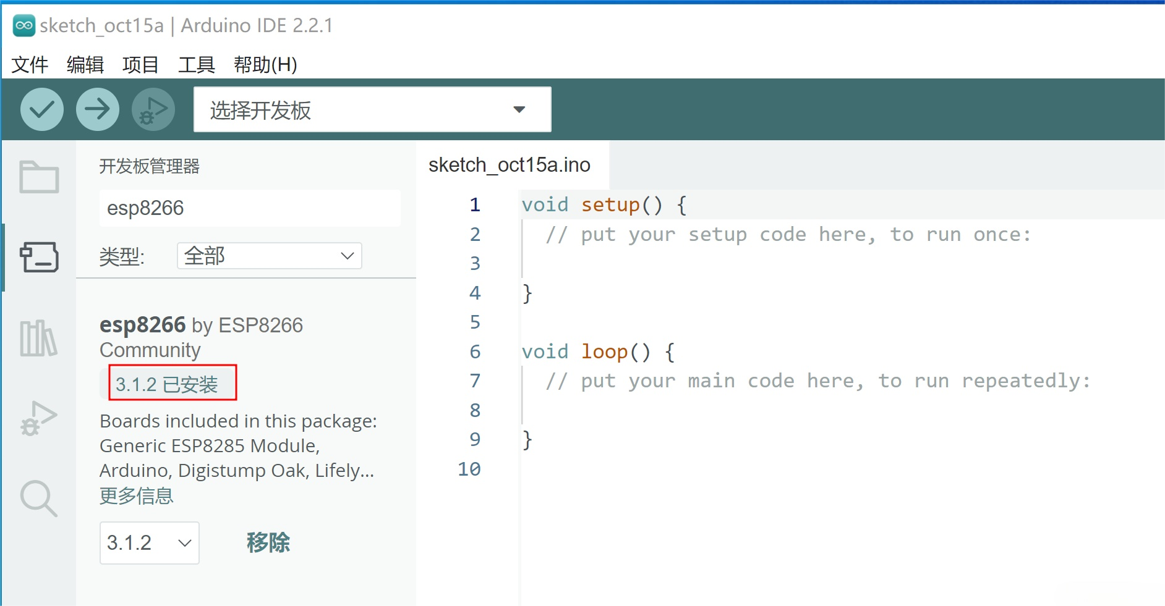Screen dimensions: 1165x606
Task: Click the 移除 button to remove esp8266
Action: tap(268, 542)
